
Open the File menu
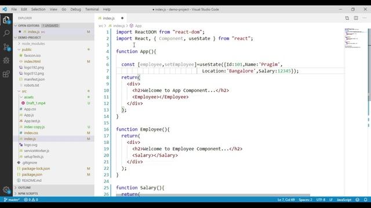[x=14, y=9]
